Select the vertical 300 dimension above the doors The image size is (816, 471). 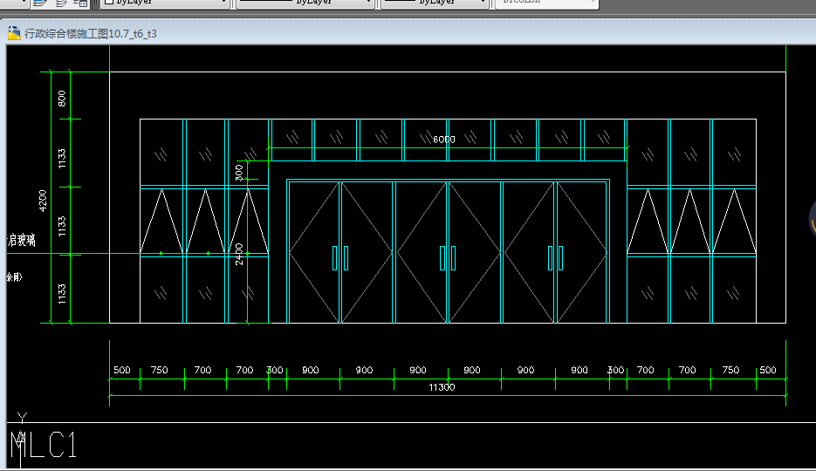pyautogui.click(x=239, y=173)
